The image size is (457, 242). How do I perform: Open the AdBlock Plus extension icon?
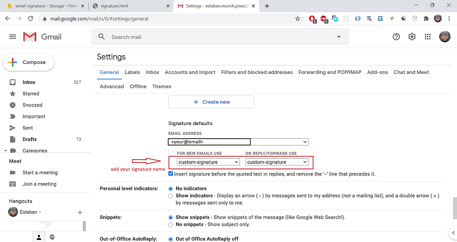[323, 19]
